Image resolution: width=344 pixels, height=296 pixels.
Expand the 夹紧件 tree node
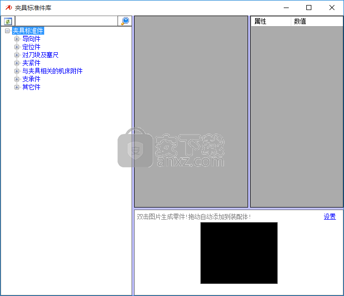point(17,63)
